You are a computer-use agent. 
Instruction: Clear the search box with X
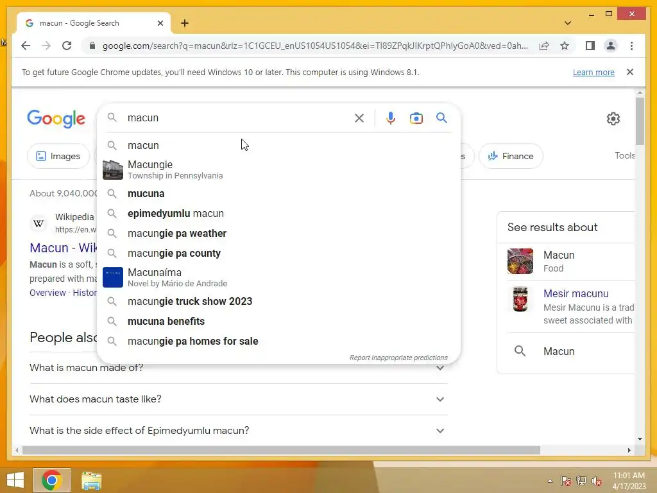359,118
